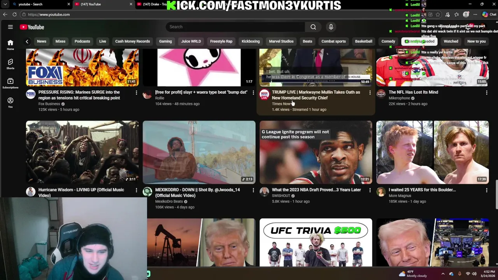Select the New to you chip
The height and width of the screenshot is (280, 498).
click(477, 41)
